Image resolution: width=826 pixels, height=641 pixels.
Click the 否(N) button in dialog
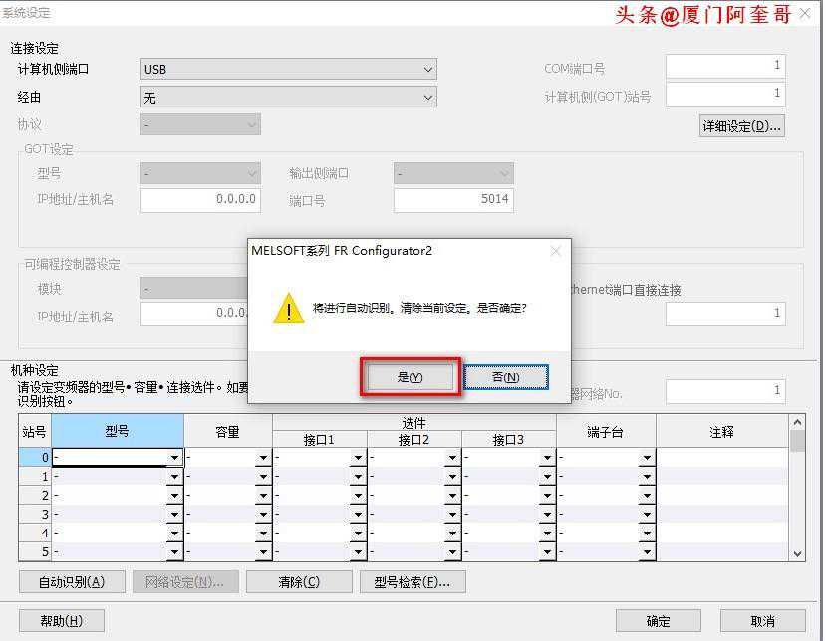point(505,377)
